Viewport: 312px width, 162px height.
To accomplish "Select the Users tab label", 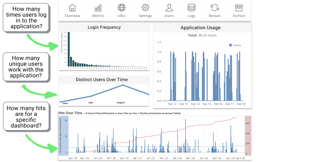I will tap(169, 16).
